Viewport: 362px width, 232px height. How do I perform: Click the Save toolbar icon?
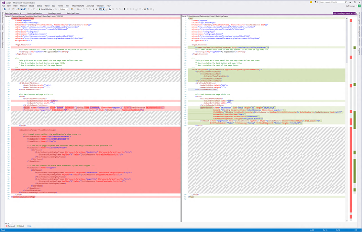[x=22, y=9]
